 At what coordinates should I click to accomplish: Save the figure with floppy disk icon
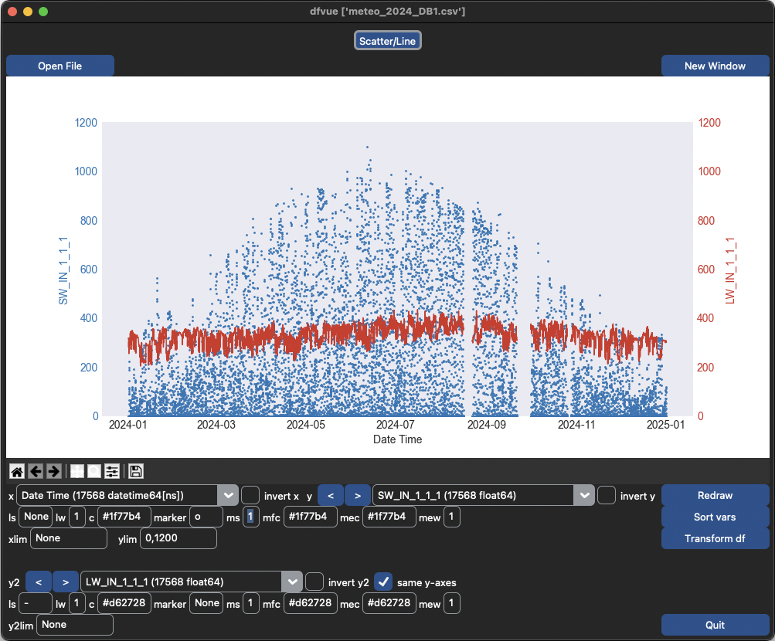[136, 471]
